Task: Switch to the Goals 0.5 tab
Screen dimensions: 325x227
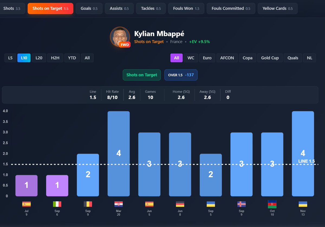Action: point(89,8)
